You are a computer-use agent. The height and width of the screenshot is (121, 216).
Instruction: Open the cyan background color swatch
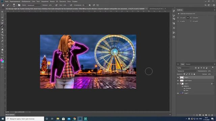pyautogui.click(x=3, y=62)
